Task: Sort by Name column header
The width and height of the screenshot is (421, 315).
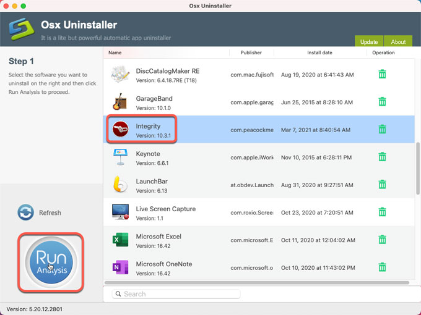Action: pos(115,52)
